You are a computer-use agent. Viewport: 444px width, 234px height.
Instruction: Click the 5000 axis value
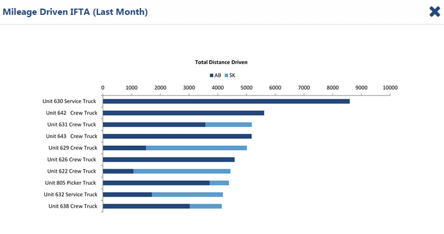pyautogui.click(x=246, y=88)
